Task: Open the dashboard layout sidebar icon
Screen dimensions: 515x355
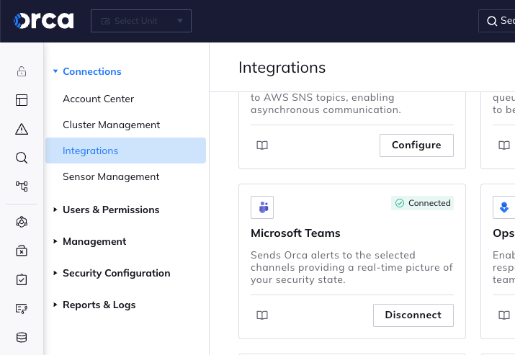Action: click(x=22, y=100)
